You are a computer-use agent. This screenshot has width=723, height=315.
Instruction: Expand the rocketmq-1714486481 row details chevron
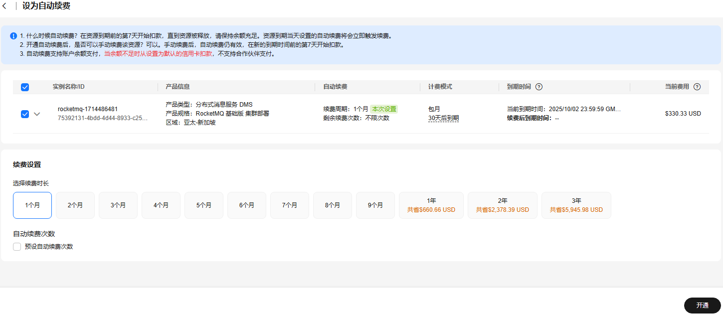pyautogui.click(x=37, y=114)
